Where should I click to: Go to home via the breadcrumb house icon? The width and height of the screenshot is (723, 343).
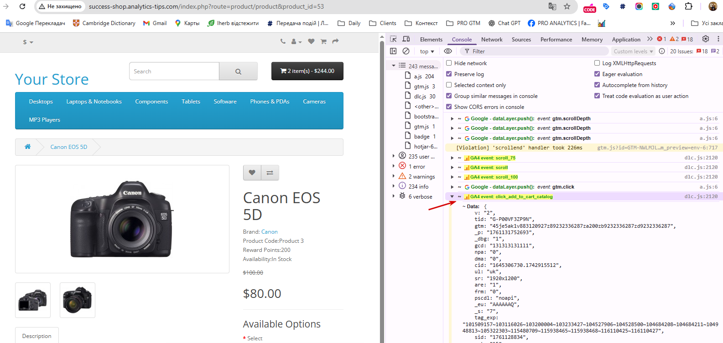27,147
